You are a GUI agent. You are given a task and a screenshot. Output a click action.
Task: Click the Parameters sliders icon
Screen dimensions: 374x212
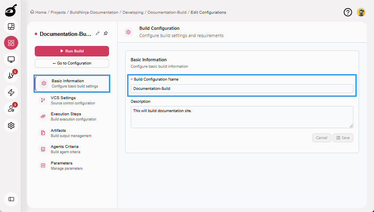[43, 166]
